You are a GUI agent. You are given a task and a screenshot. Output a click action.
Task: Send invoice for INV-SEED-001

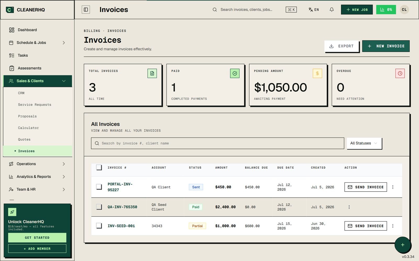(366, 226)
